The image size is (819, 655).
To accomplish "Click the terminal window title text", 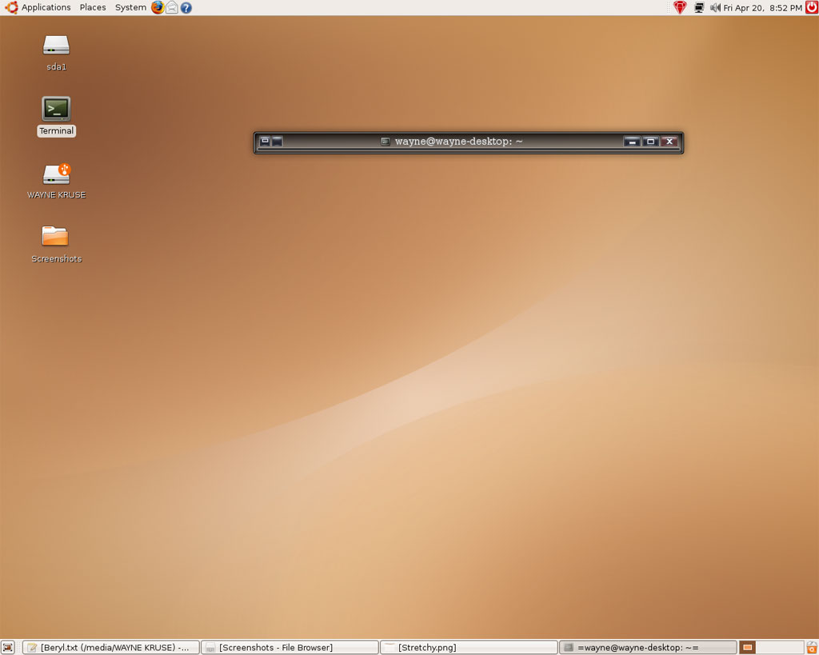I will pos(458,141).
